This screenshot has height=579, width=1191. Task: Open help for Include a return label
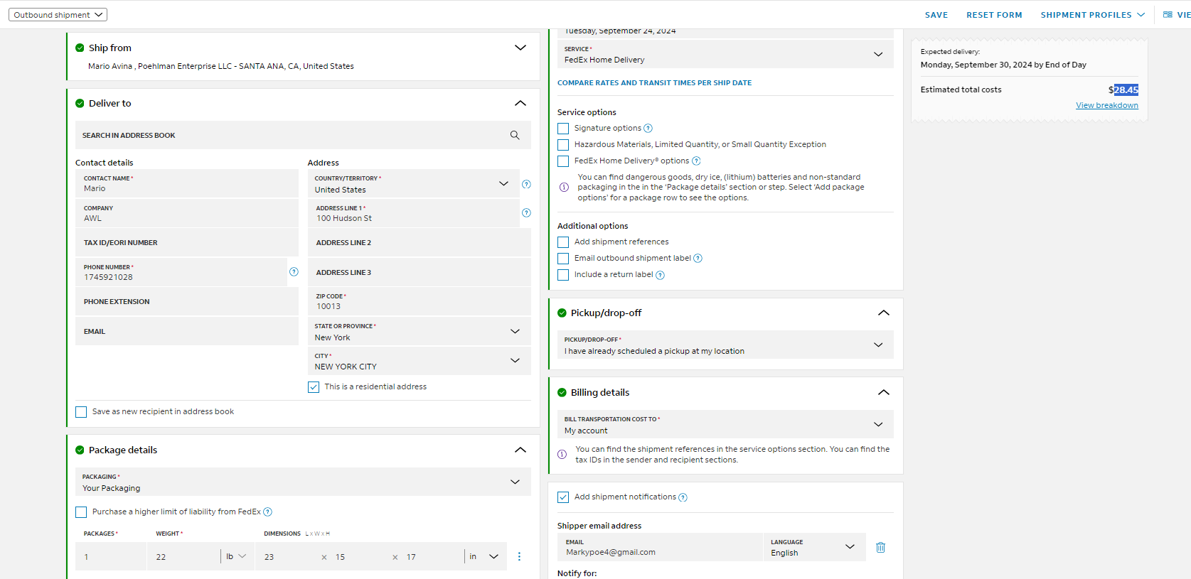click(660, 275)
